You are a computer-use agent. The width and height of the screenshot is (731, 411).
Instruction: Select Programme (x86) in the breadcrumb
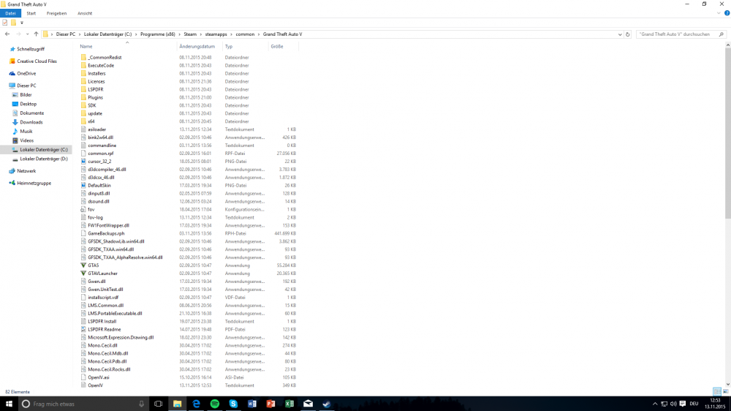pos(158,34)
